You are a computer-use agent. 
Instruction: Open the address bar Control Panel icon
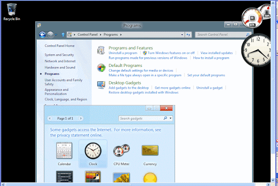point(69,35)
